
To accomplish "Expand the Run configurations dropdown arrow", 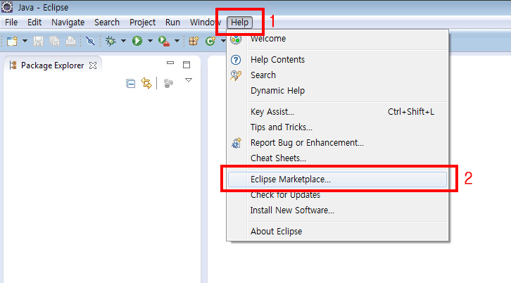I will pos(150,41).
